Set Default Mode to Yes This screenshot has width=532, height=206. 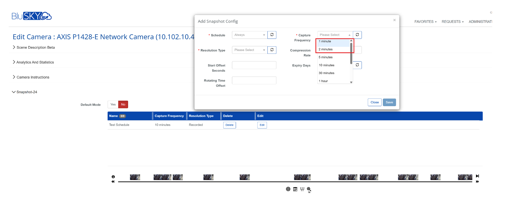(113, 104)
